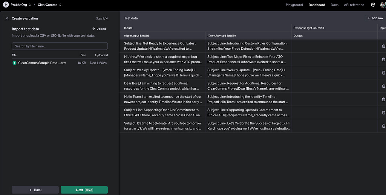
Task: Click 'Hello Team, I am excited' input cell
Action: [162, 99]
